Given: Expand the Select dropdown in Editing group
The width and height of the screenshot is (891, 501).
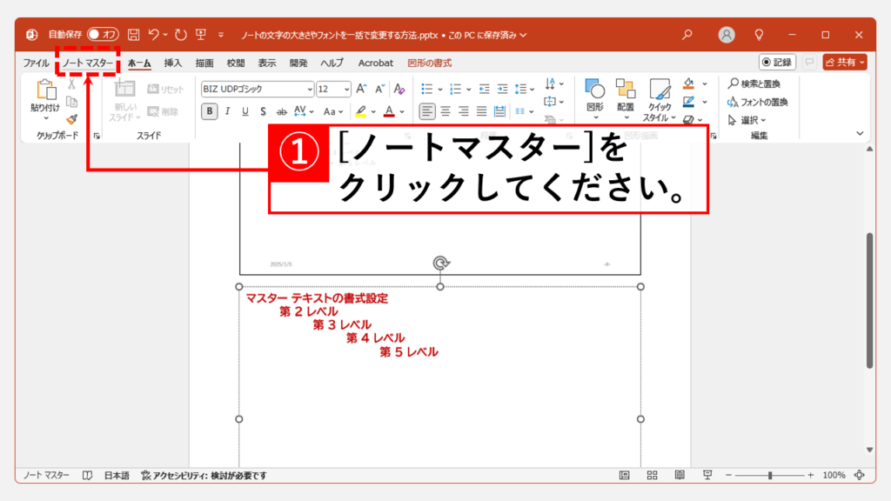Looking at the screenshot, I should point(753,120).
